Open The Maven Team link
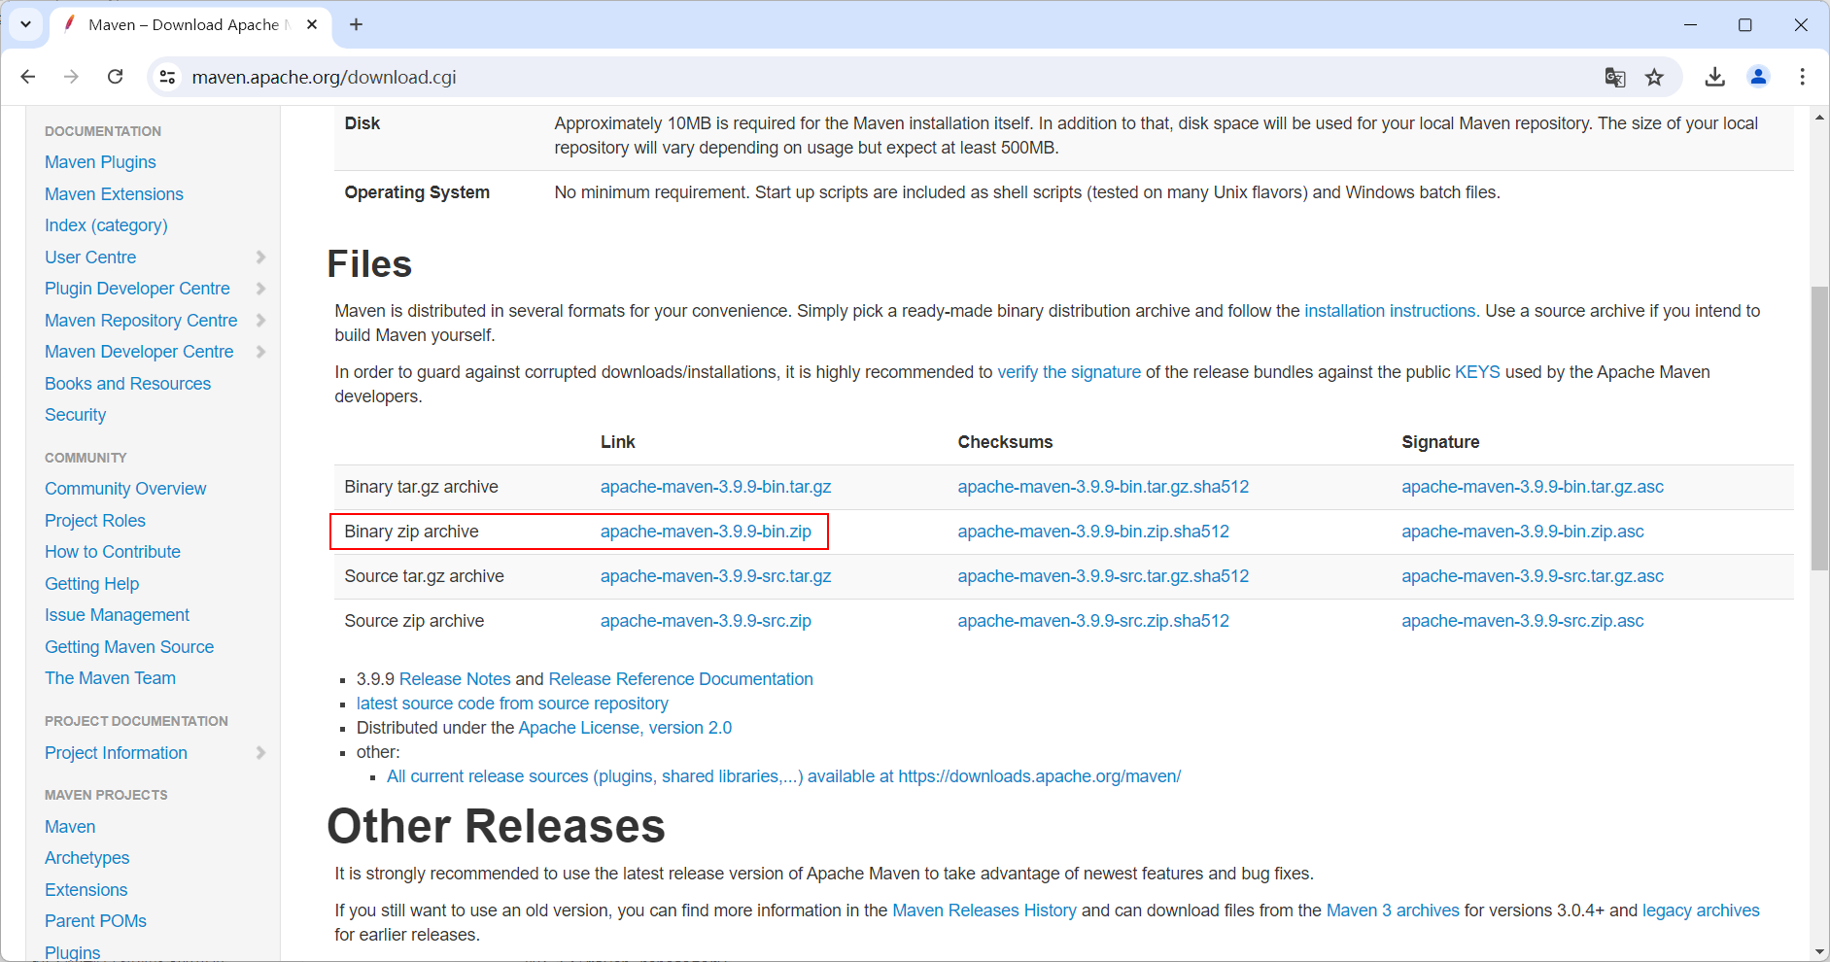The width and height of the screenshot is (1830, 962). coord(110,678)
